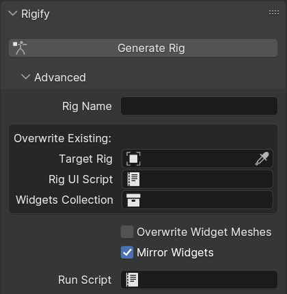Click the Rigify panel title text
This screenshot has height=294, width=287.
pos(36,14)
